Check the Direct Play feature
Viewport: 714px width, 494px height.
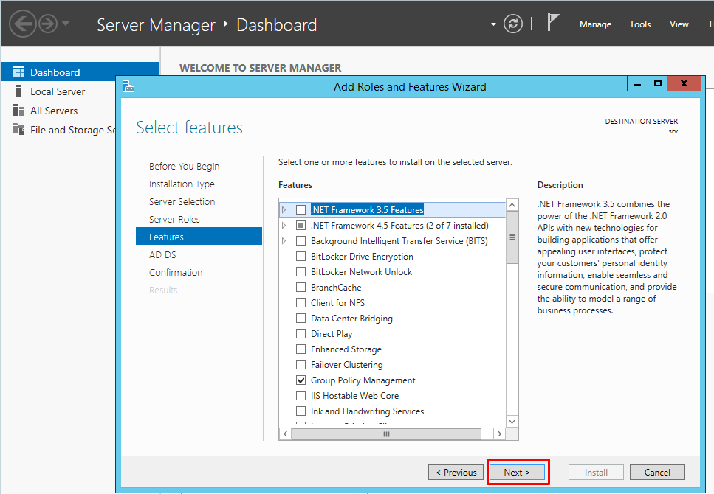click(x=301, y=333)
